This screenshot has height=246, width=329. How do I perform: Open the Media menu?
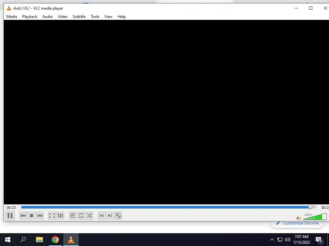pyautogui.click(x=12, y=17)
